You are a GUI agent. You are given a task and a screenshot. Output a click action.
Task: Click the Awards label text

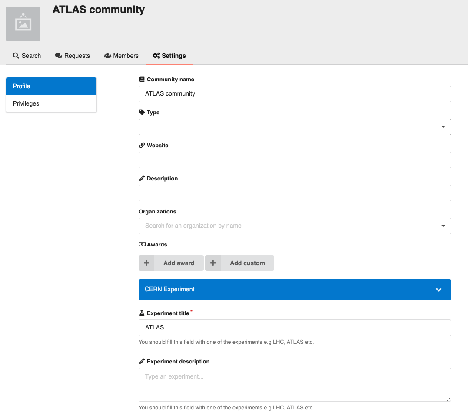pos(157,245)
